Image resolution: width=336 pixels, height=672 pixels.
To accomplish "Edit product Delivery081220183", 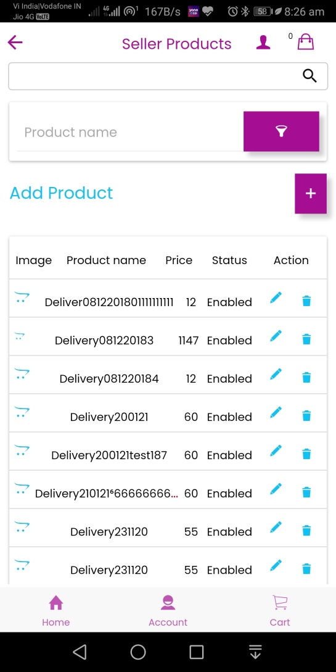I will (x=276, y=336).
